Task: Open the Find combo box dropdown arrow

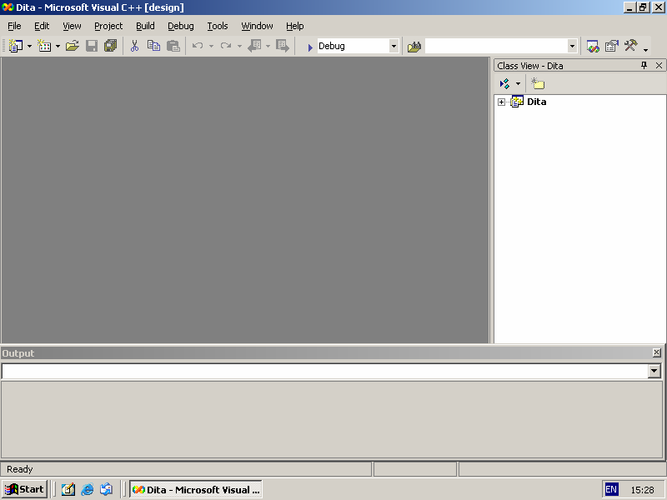Action: point(572,46)
